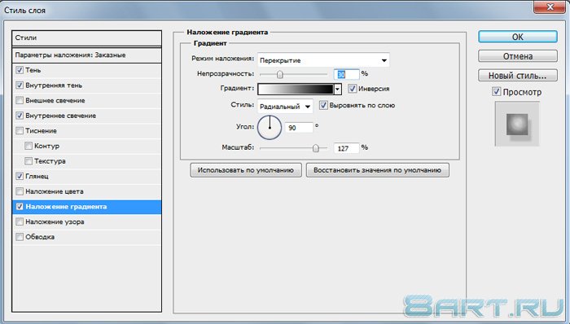Select the Наложение градиента row label
570x324 pixels.
pos(66,207)
